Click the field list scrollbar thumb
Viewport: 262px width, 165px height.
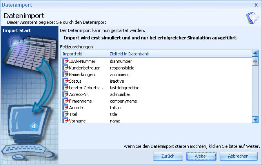pyautogui.click(x=255, y=61)
